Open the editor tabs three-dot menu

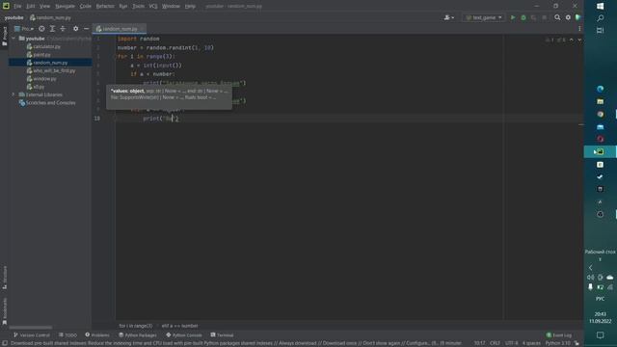point(579,29)
